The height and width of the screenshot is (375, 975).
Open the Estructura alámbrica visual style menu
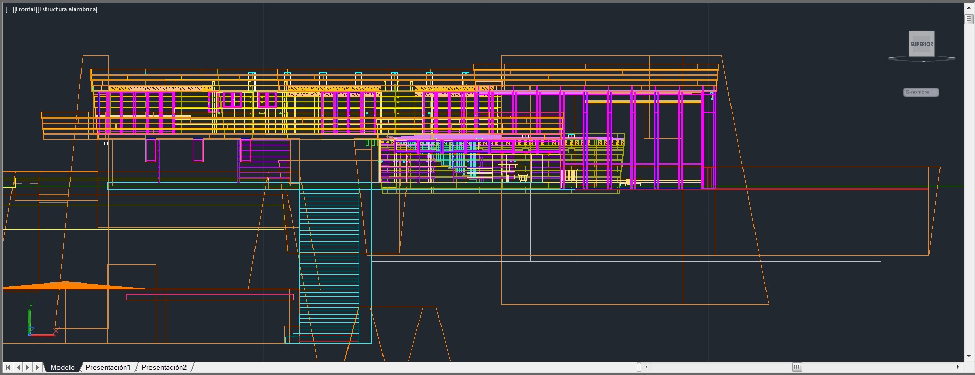[67, 9]
